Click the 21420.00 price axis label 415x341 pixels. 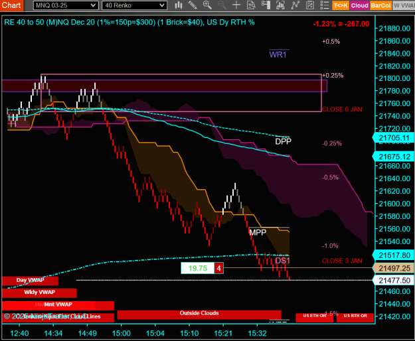pyautogui.click(x=394, y=316)
